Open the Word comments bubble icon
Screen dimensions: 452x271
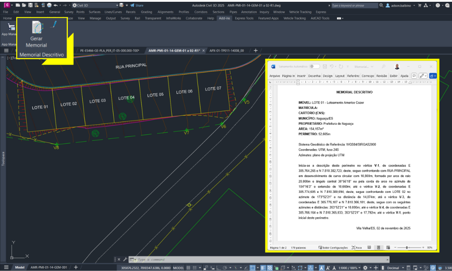414,76
